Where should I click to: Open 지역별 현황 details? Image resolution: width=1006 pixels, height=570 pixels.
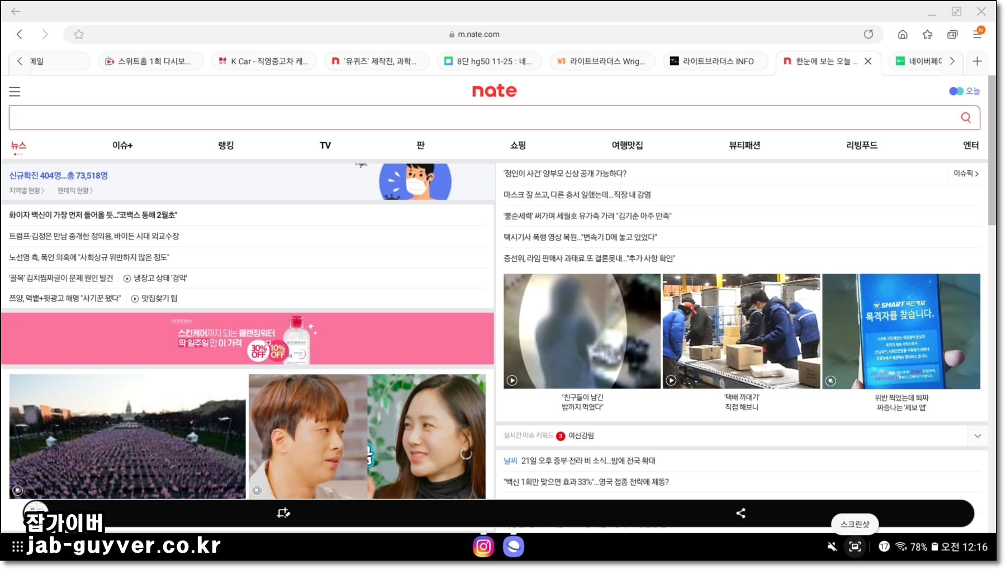click(26, 190)
